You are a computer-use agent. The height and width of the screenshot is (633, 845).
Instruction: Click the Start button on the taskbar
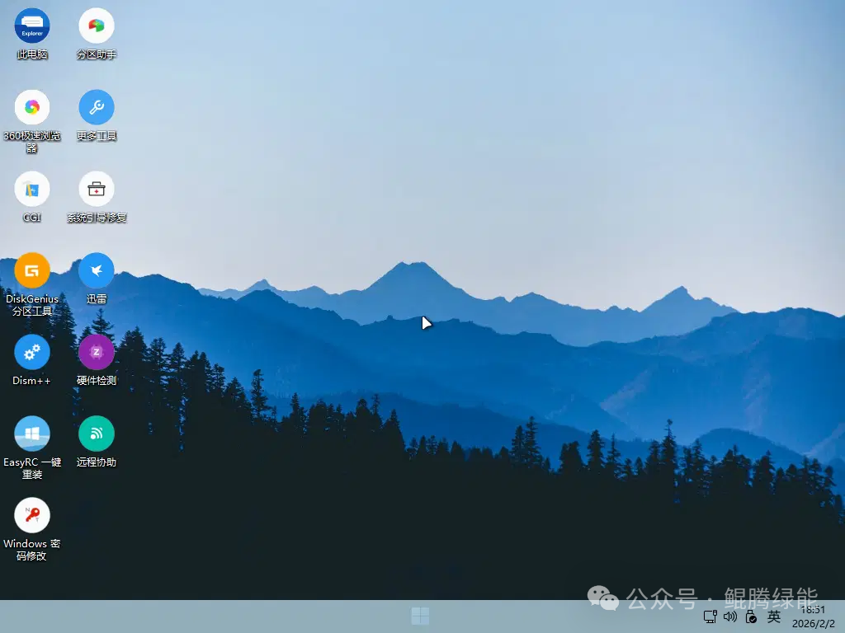click(420, 616)
